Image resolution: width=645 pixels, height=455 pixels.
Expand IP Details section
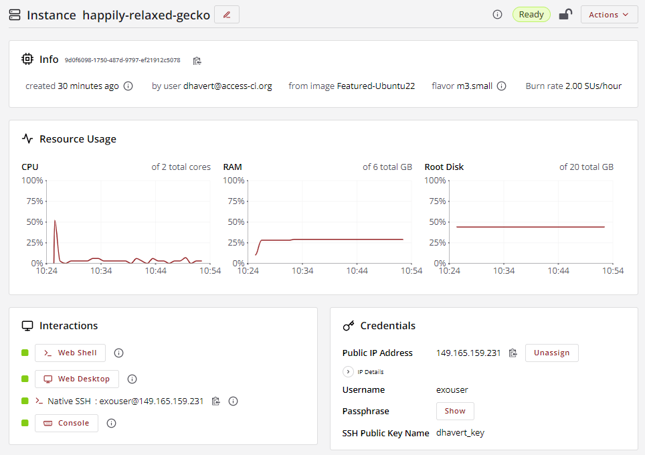348,372
